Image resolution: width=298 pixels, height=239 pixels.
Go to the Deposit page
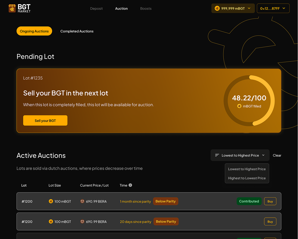coord(96,8)
